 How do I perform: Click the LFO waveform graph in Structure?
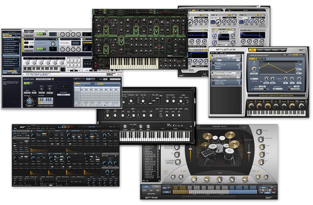(277, 68)
